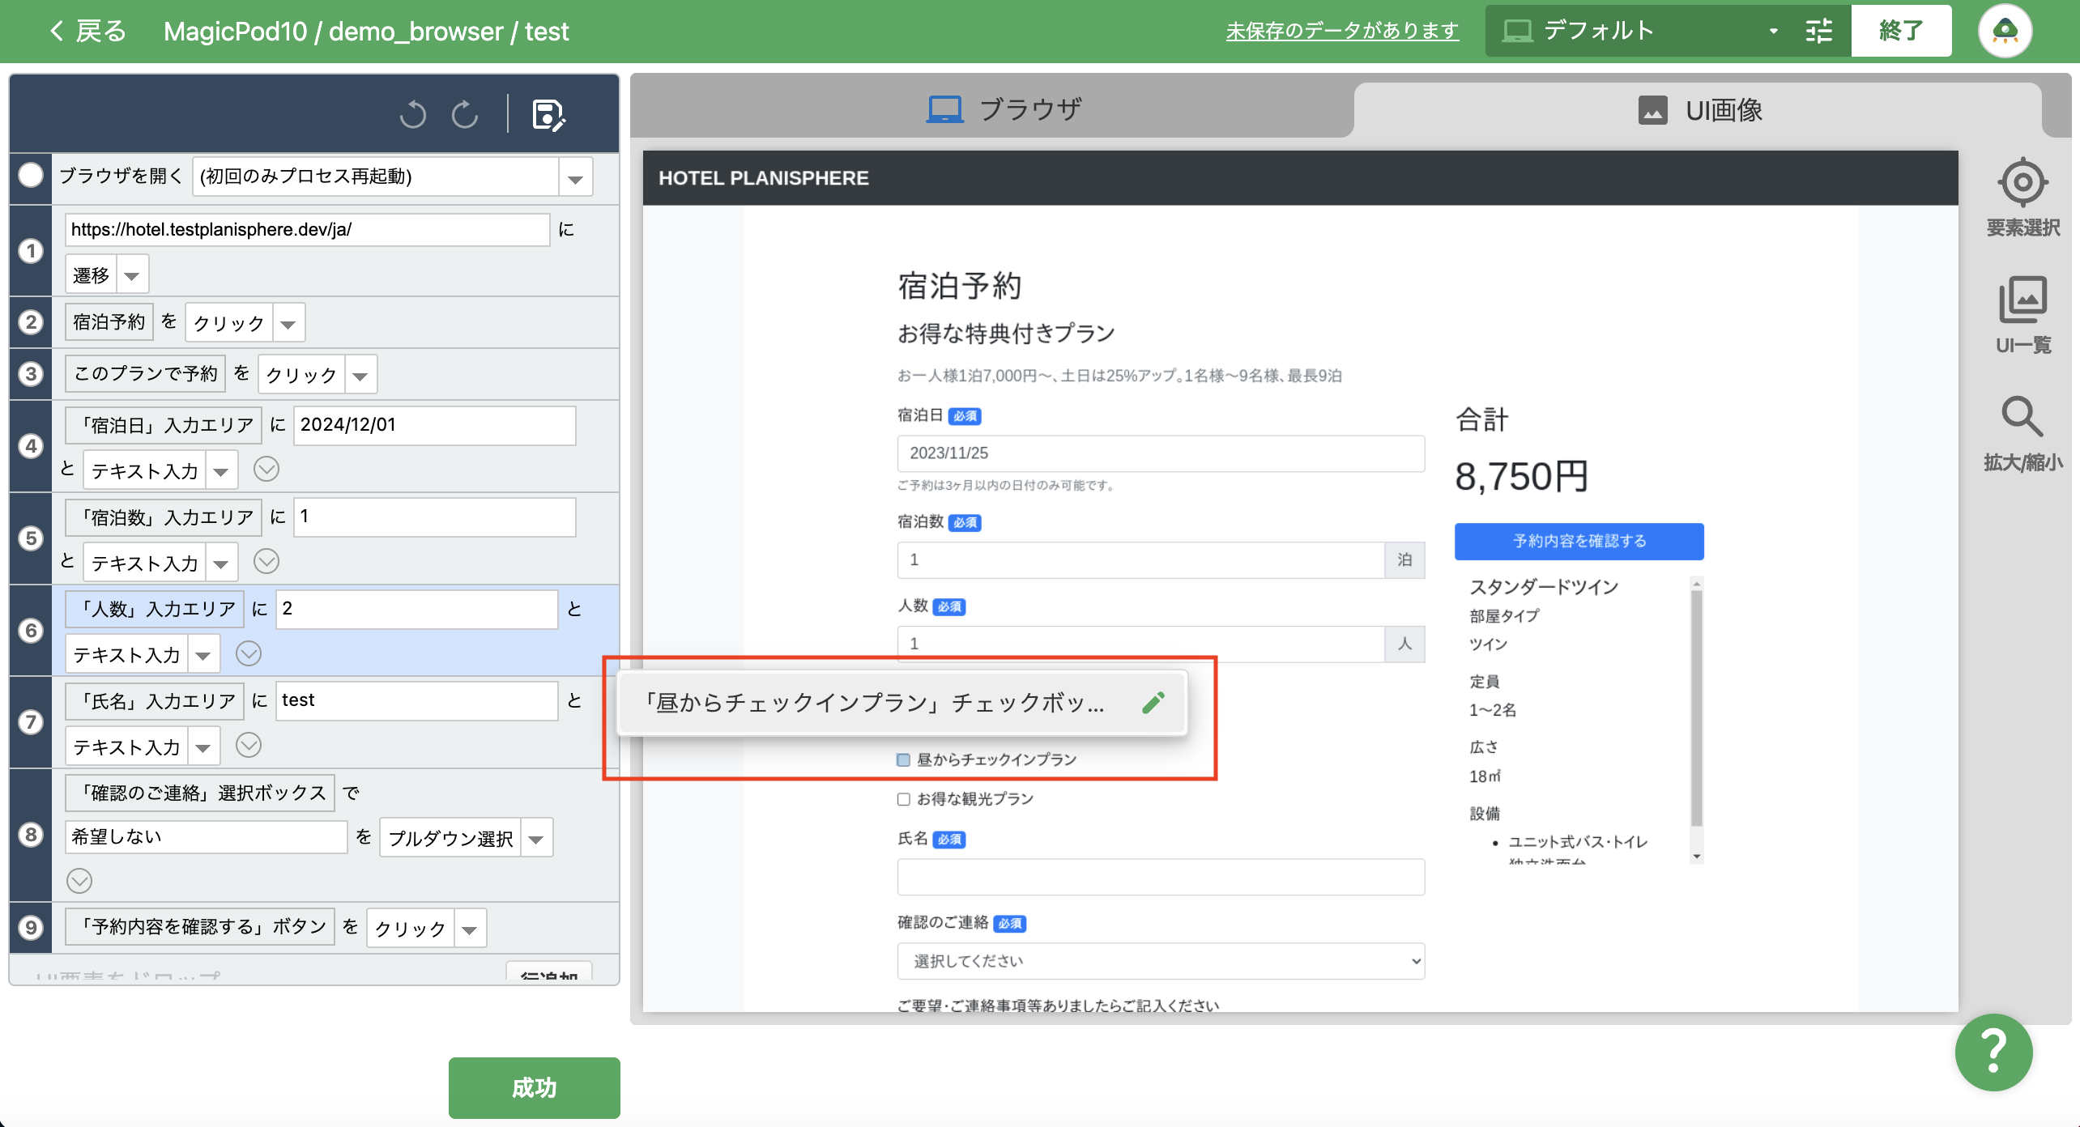
Task: Open the クリック dropdown in step 3
Action: pyautogui.click(x=360, y=375)
